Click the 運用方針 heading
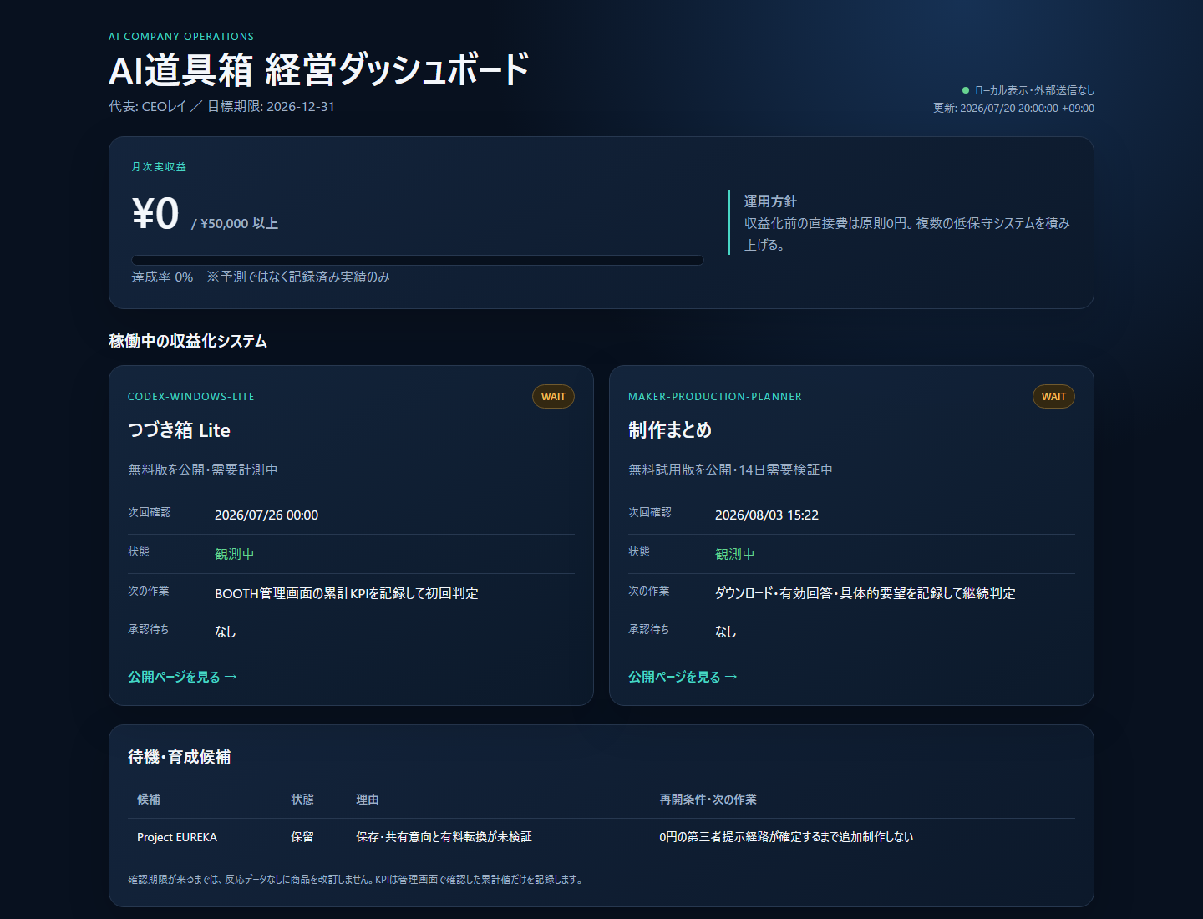The image size is (1203, 919). 770,201
